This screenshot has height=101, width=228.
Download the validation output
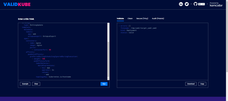pyautogui.click(x=191, y=84)
